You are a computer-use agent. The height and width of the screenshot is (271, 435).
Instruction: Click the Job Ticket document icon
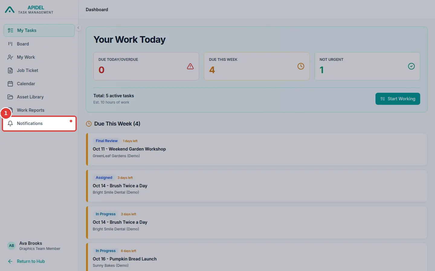click(10, 70)
